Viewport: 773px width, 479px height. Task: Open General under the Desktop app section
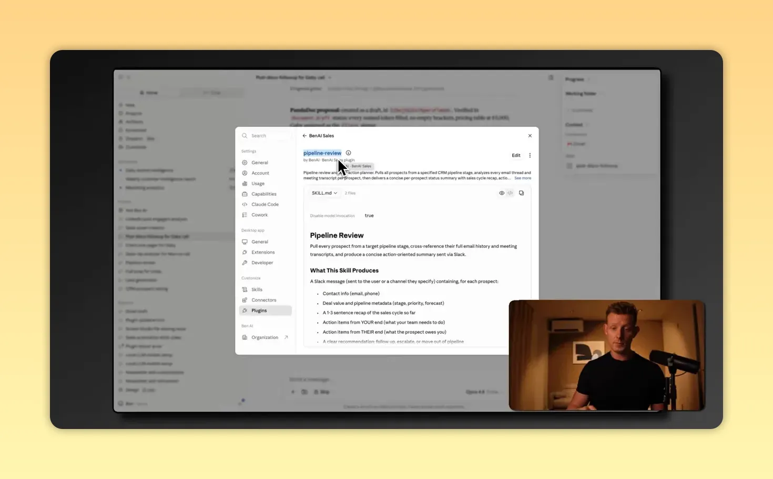[x=266, y=242]
